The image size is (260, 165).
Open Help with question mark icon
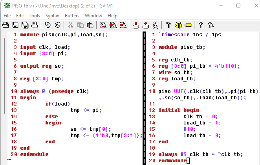point(201,25)
